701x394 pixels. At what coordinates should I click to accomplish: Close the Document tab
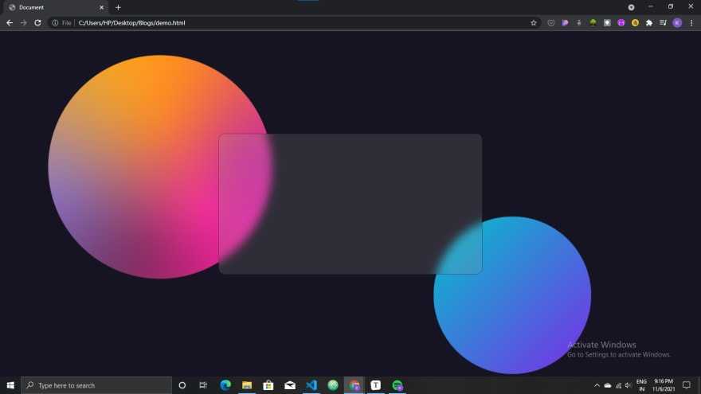[x=101, y=7]
